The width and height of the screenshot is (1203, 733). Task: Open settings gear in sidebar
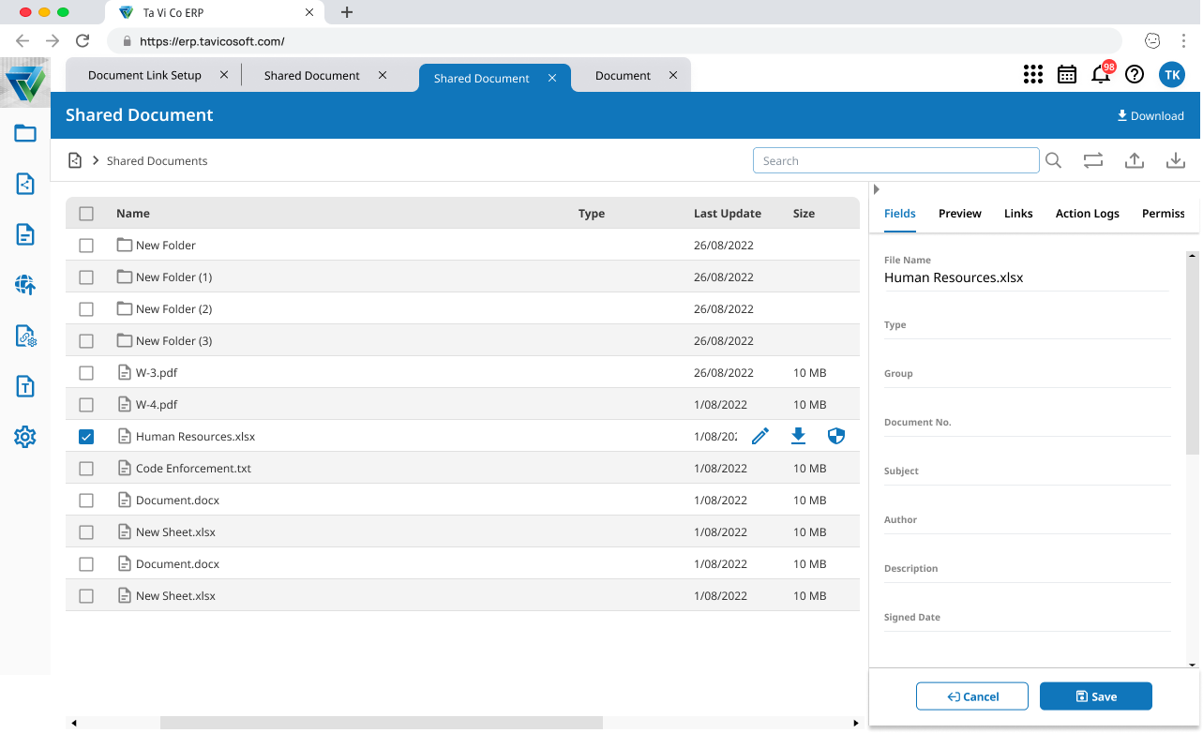(x=25, y=437)
